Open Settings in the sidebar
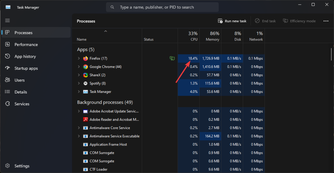Image resolution: width=334 pixels, height=173 pixels. pos(36,166)
